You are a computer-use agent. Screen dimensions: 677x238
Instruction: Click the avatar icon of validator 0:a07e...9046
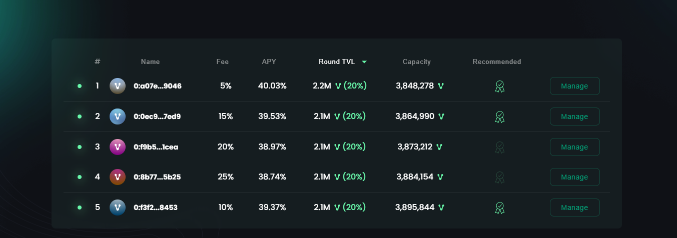coord(118,86)
